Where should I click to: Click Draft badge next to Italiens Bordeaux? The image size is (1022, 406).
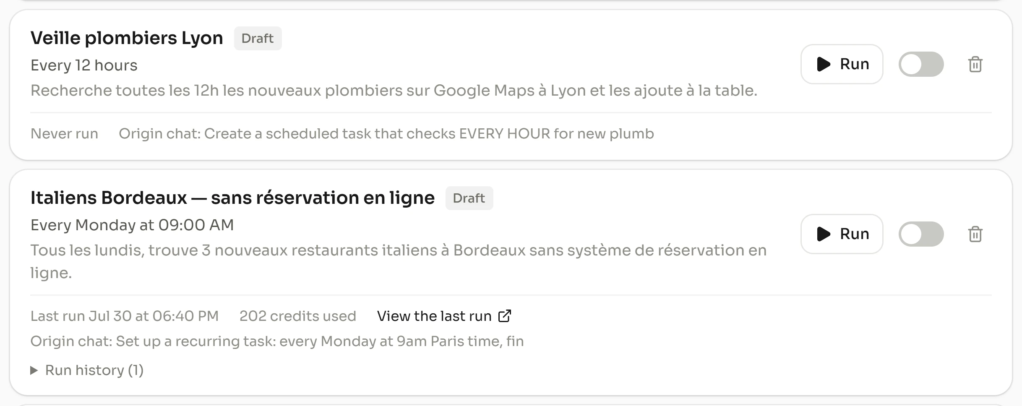coord(469,198)
